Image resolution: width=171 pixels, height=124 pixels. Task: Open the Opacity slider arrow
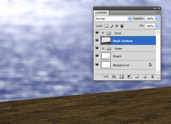pyautogui.click(x=157, y=19)
